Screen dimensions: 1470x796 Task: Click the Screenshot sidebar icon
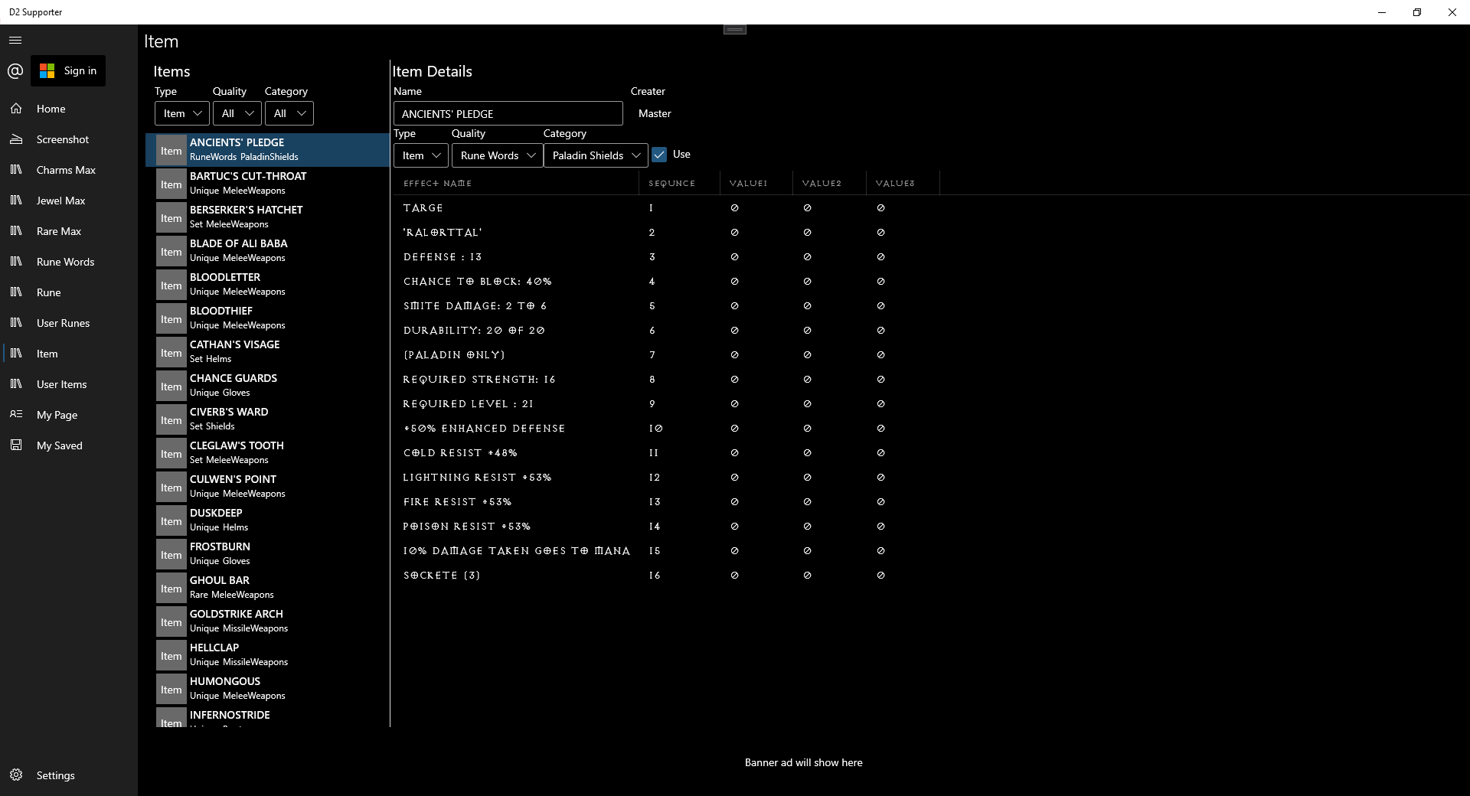[16, 139]
